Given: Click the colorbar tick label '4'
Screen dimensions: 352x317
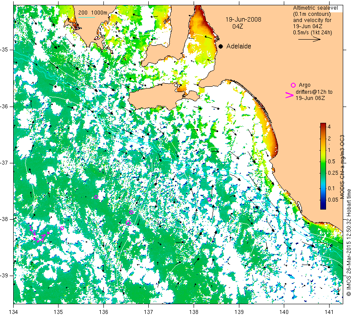Looking at the screenshot, I should point(329,127).
